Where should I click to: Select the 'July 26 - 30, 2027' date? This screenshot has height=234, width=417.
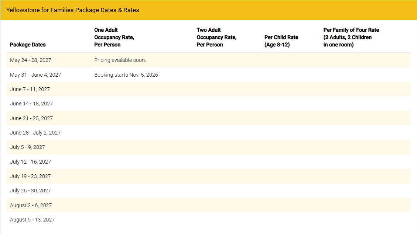(x=30, y=191)
